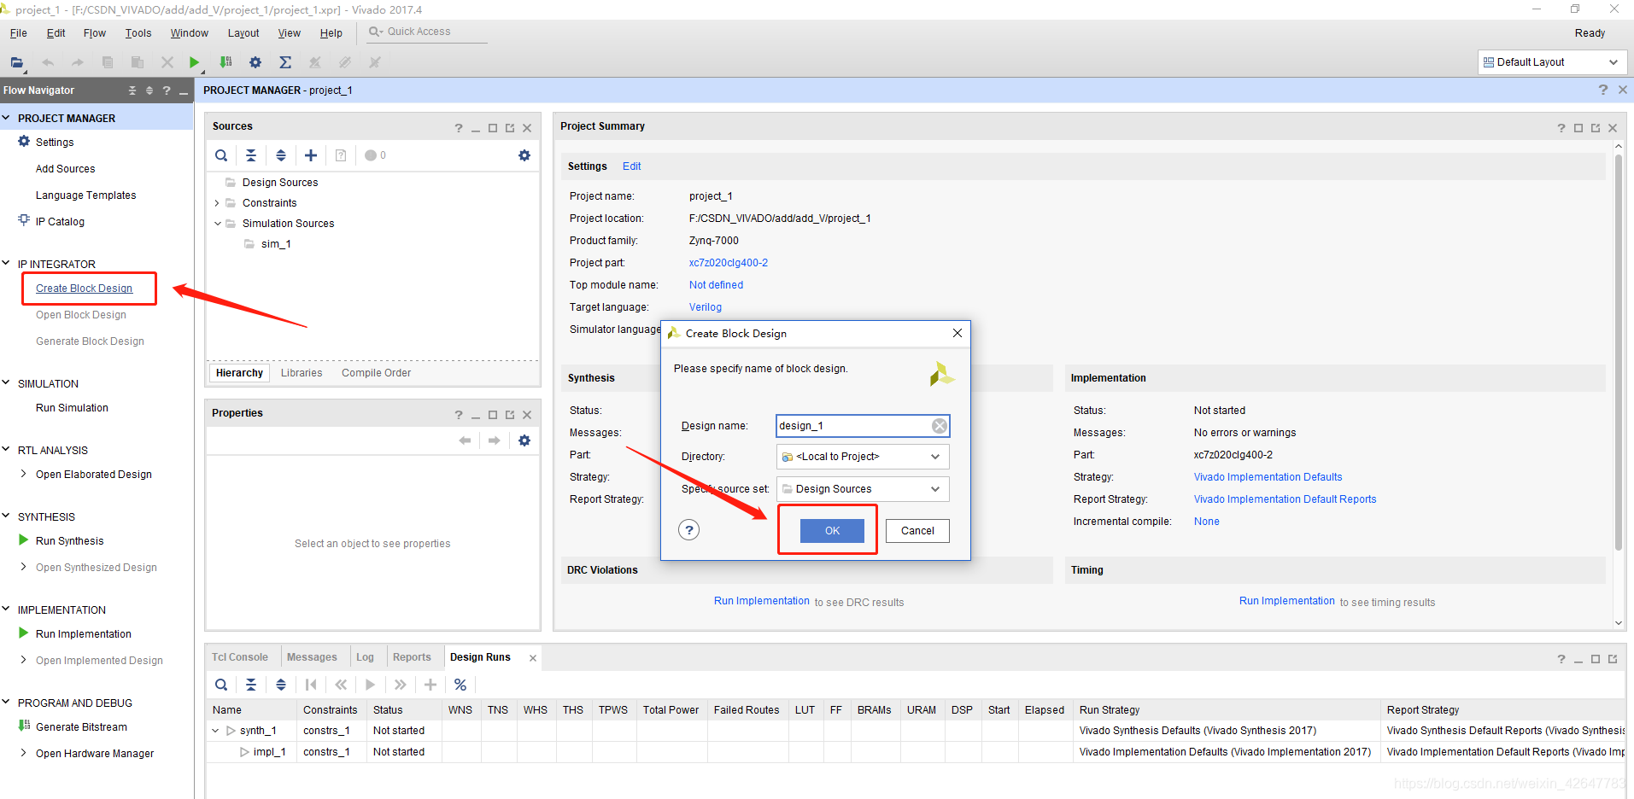Close the Design Runs tab
The image size is (1634, 799).
(x=533, y=658)
